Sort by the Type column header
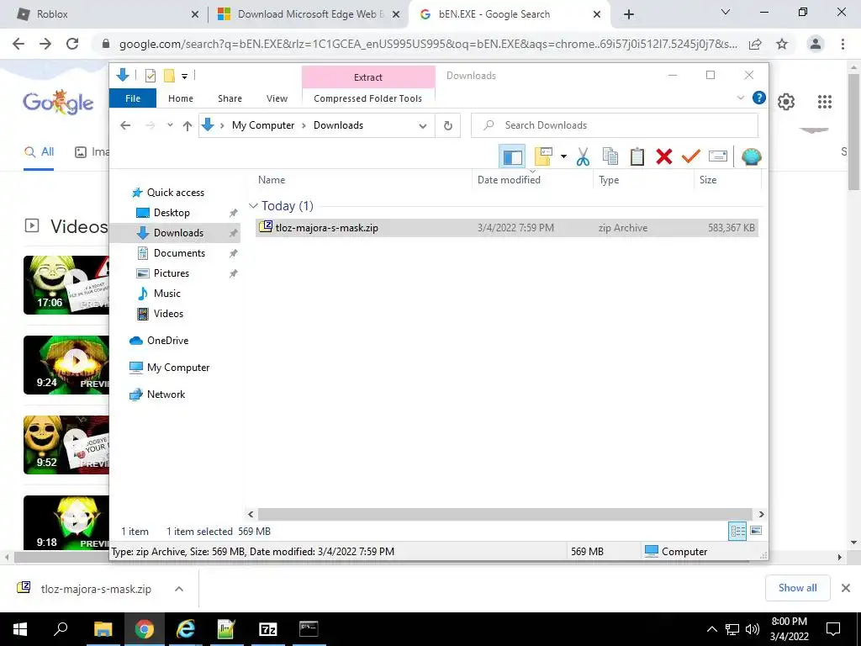This screenshot has width=861, height=646. tap(643, 180)
